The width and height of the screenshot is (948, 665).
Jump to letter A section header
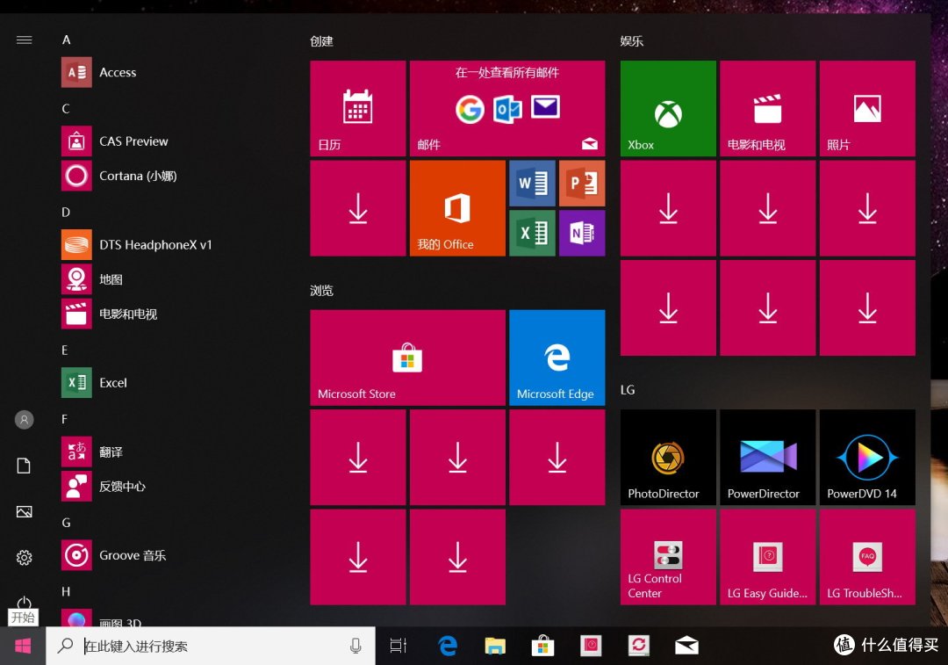[x=67, y=40]
